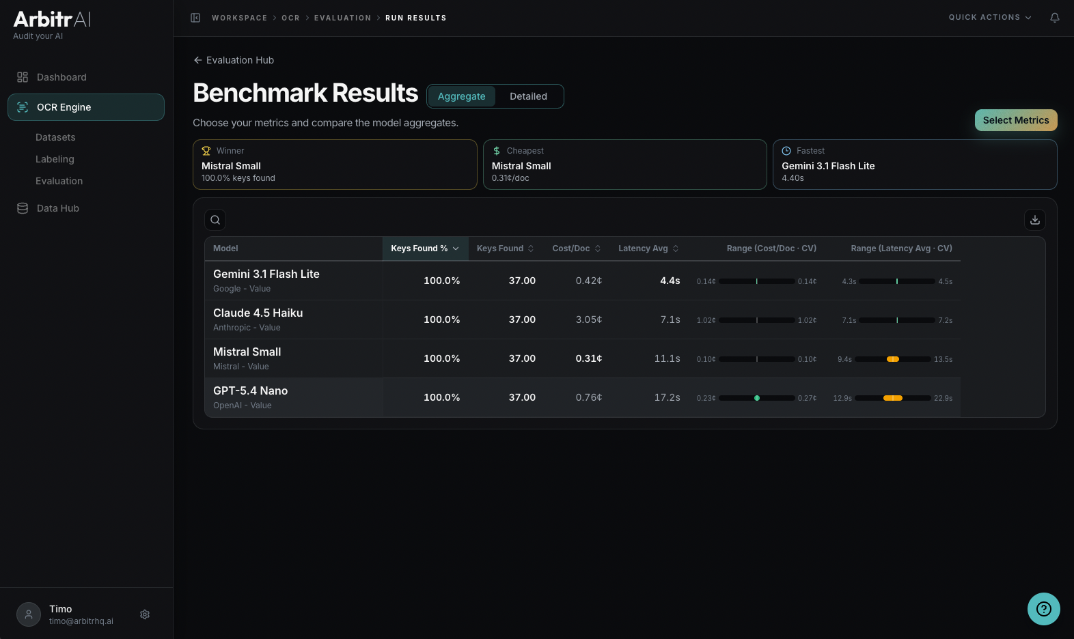
Task: Click the Dashboard sidebar icon
Action: [x=23, y=77]
